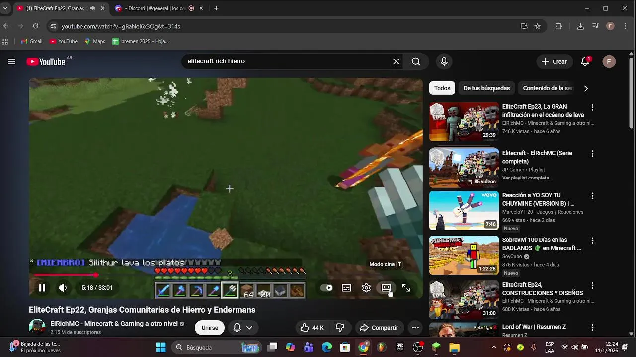Expand the channel notification bell dropdown
This screenshot has height=357, width=636.
(243, 328)
